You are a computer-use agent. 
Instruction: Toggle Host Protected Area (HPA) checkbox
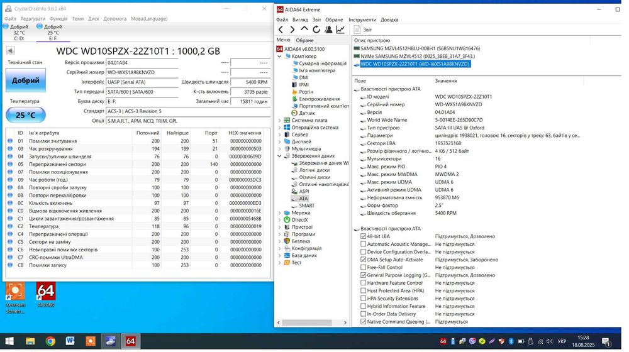[363, 290]
